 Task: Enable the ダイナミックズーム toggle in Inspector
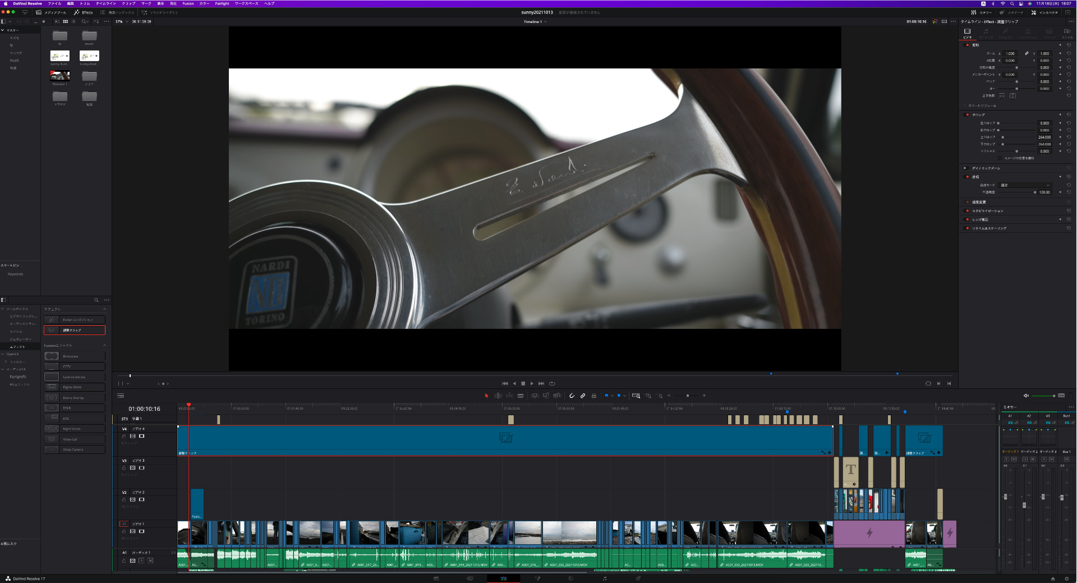point(965,168)
